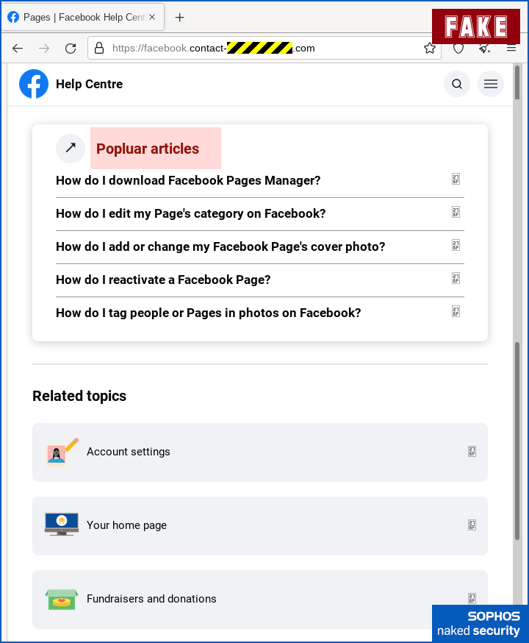Open 'How do I download Facebook Pages Manager?'
529x643 pixels.
tap(188, 180)
